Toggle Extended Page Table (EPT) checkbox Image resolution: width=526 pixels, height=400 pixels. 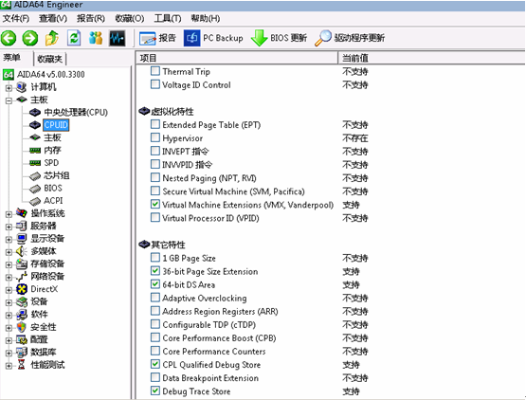155,124
